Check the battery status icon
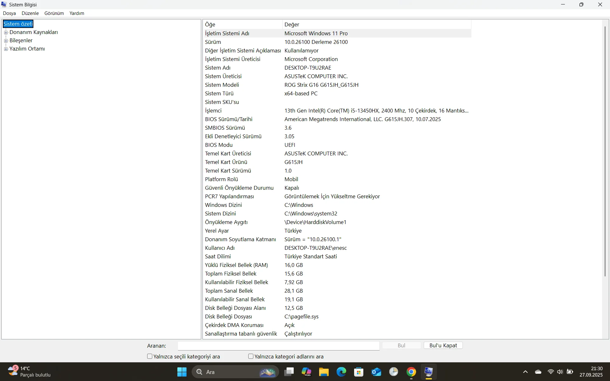 coord(570,372)
